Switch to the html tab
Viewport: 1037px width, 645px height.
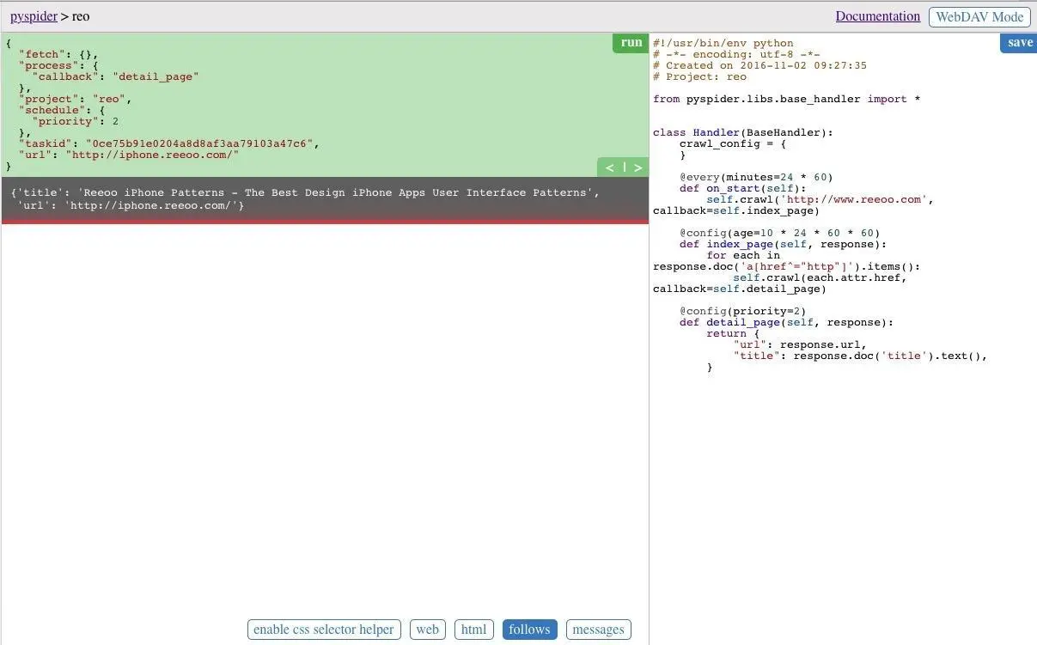coord(473,630)
